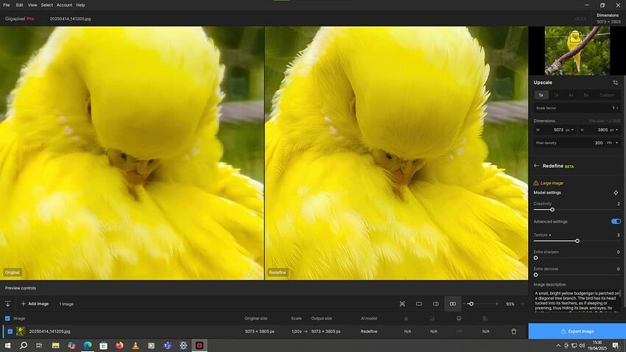Click the Scale factor input field

(x=577, y=108)
